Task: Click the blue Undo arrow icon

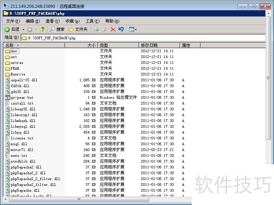Action: (x=121, y=30)
